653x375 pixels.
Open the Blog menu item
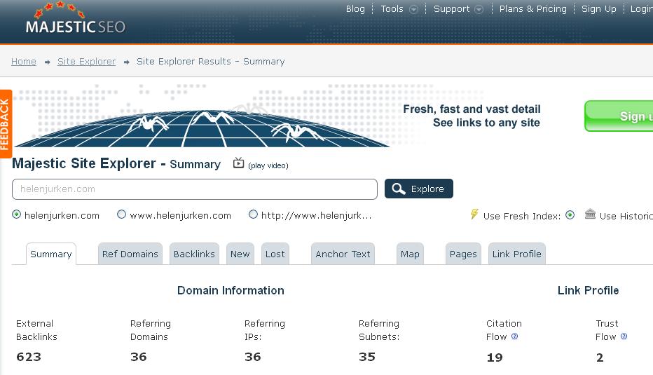355,8
